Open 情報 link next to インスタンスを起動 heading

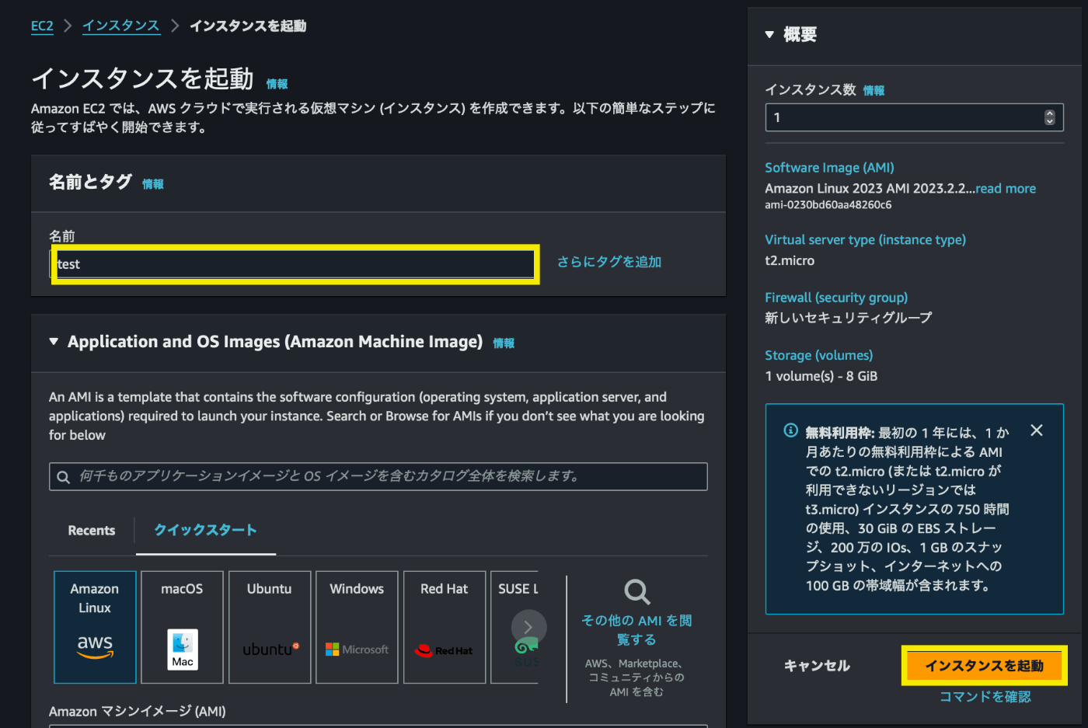[277, 84]
